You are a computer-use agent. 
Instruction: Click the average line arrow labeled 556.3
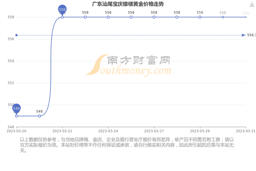coord(243,35)
